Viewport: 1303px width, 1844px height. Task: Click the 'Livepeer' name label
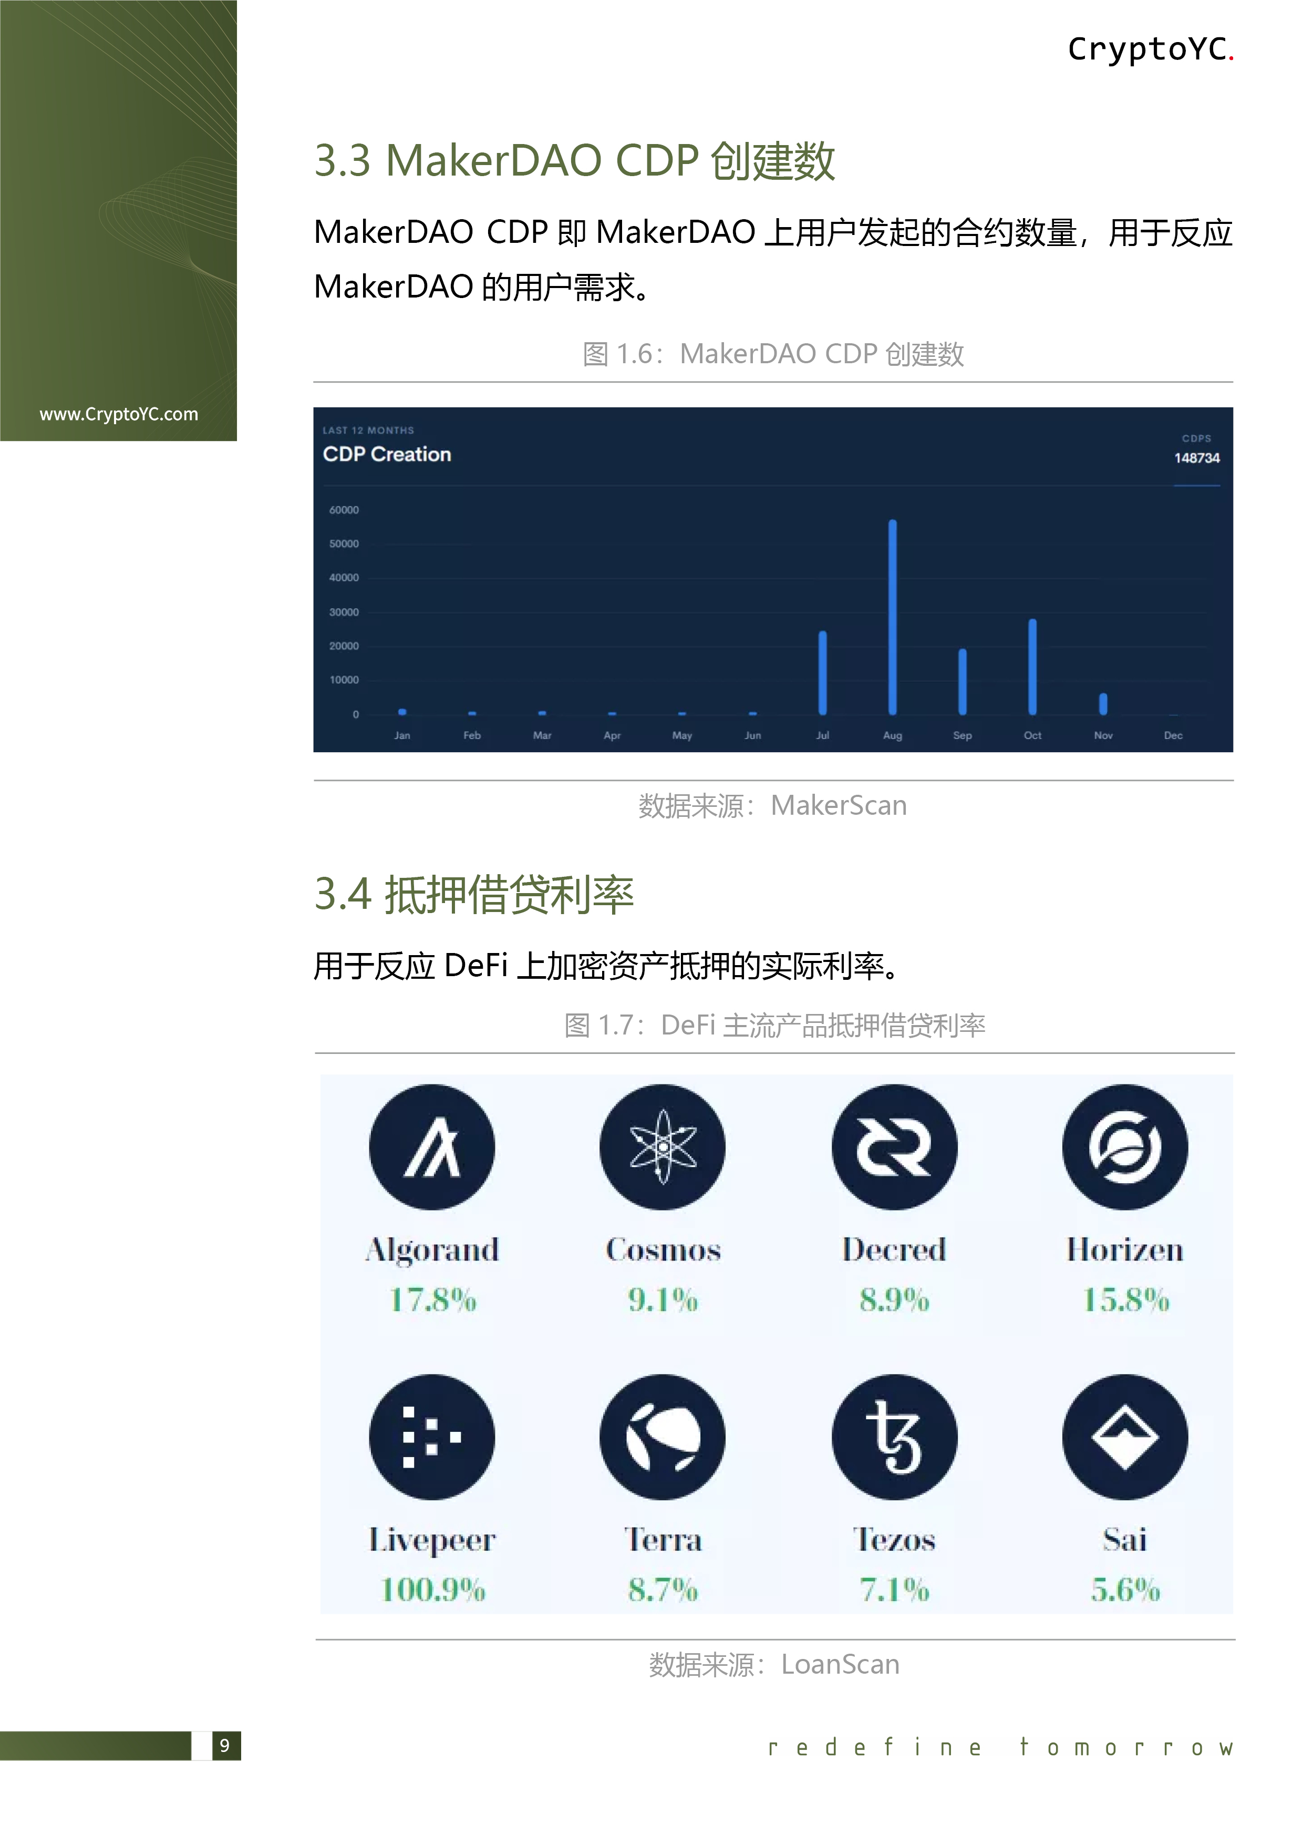tap(432, 1541)
